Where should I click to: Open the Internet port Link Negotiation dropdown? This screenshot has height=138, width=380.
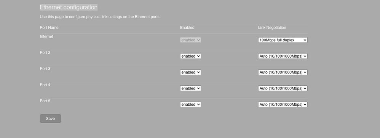[283, 40]
